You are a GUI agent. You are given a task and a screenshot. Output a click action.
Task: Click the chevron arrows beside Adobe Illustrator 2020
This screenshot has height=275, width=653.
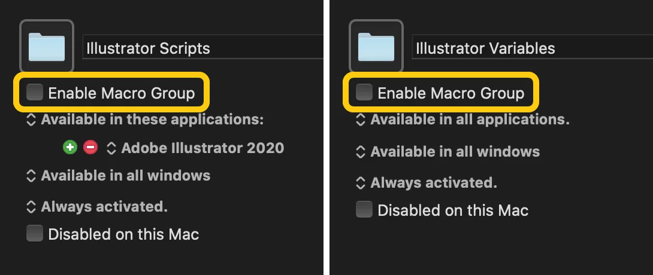click(111, 148)
